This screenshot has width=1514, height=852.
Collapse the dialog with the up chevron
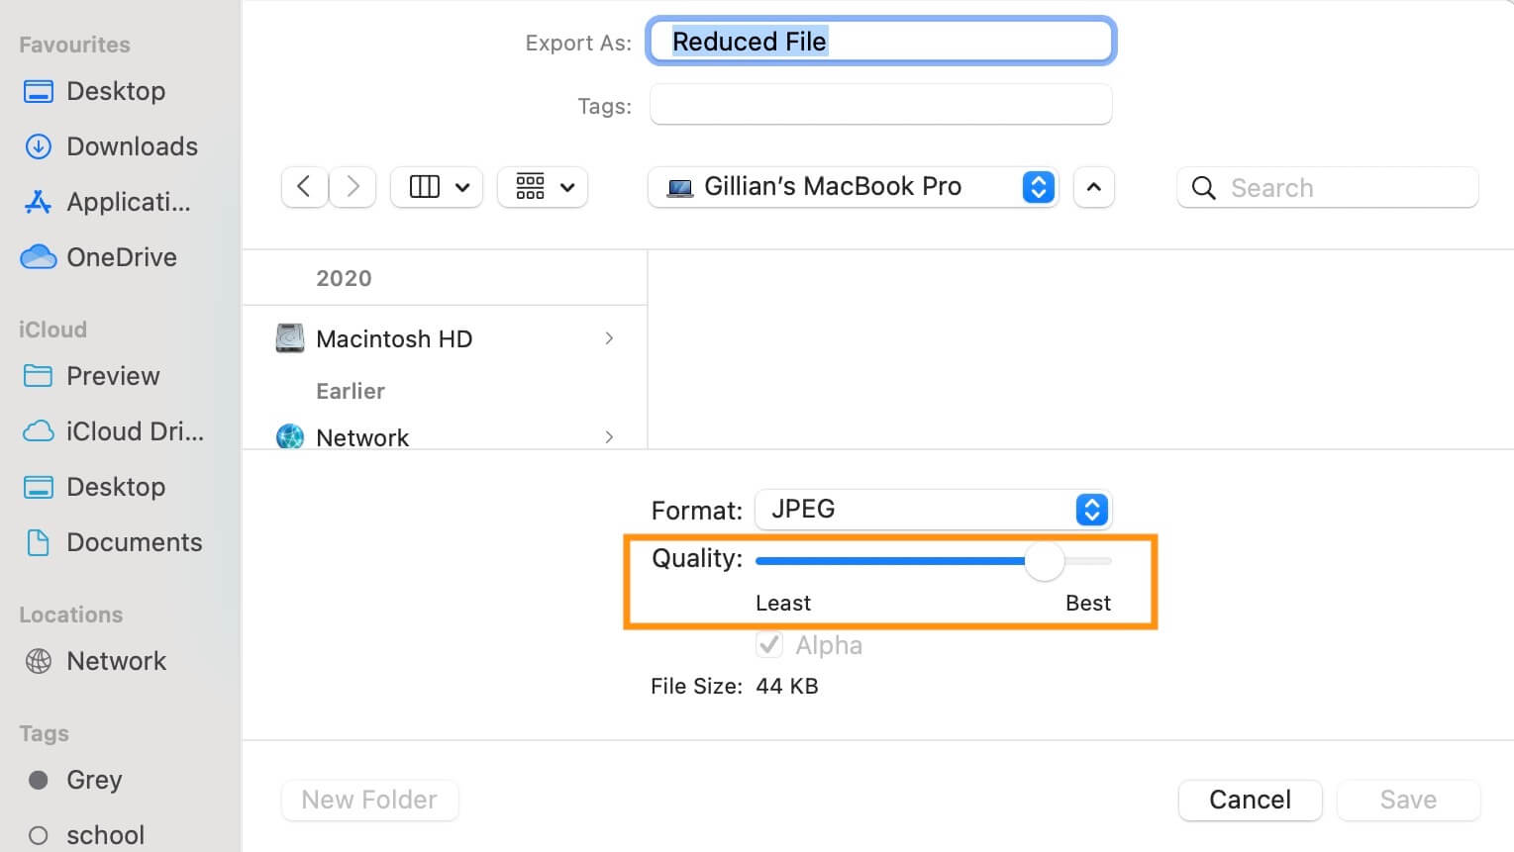pyautogui.click(x=1093, y=187)
